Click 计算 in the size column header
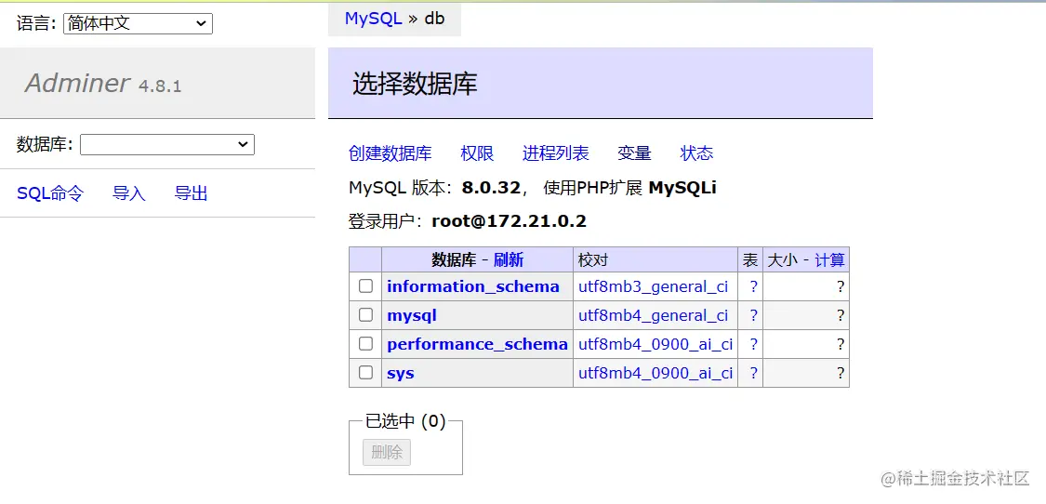Viewport: 1046px width, 504px height. 830,260
